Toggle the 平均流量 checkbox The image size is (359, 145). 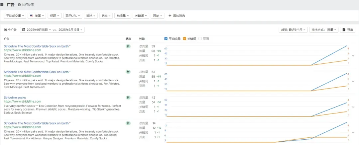(x=166, y=38)
